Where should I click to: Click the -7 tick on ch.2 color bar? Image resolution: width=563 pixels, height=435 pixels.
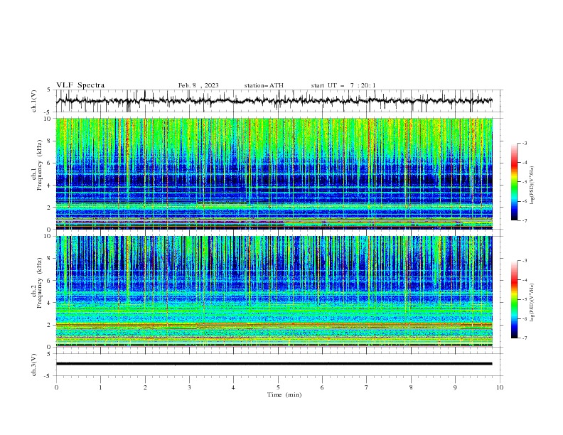(x=524, y=338)
